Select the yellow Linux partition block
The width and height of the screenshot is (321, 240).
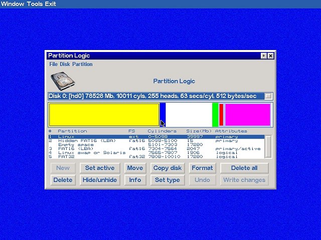click(104, 115)
